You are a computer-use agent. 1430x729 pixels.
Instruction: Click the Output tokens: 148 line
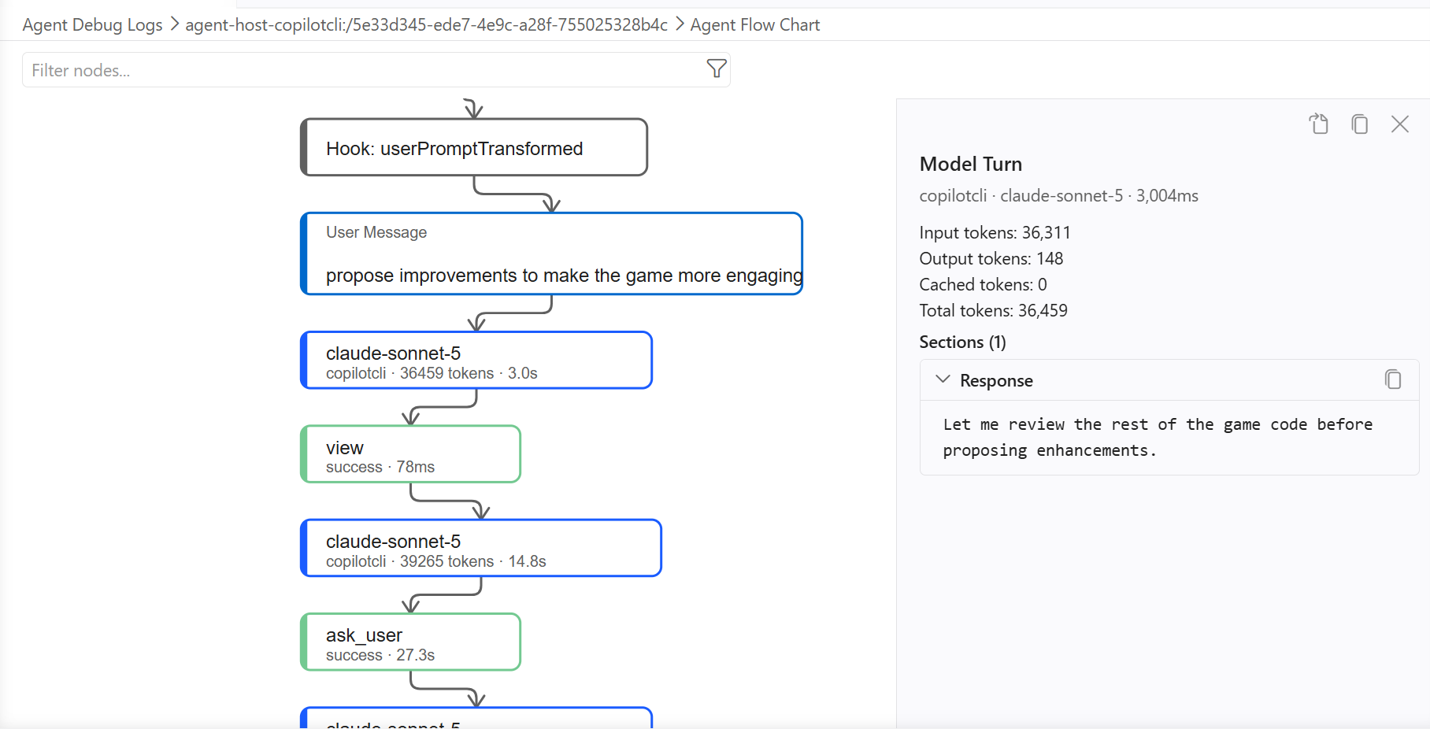click(991, 258)
